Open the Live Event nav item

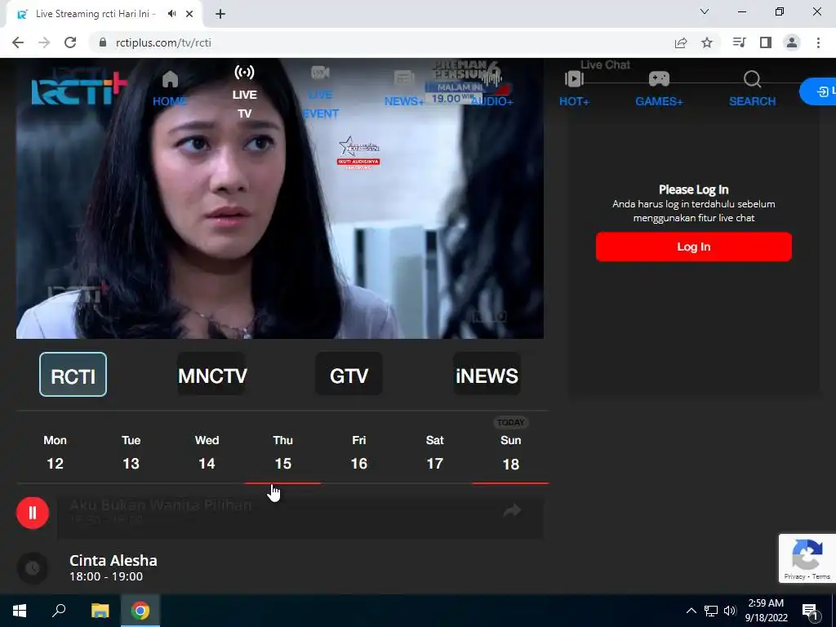click(320, 92)
